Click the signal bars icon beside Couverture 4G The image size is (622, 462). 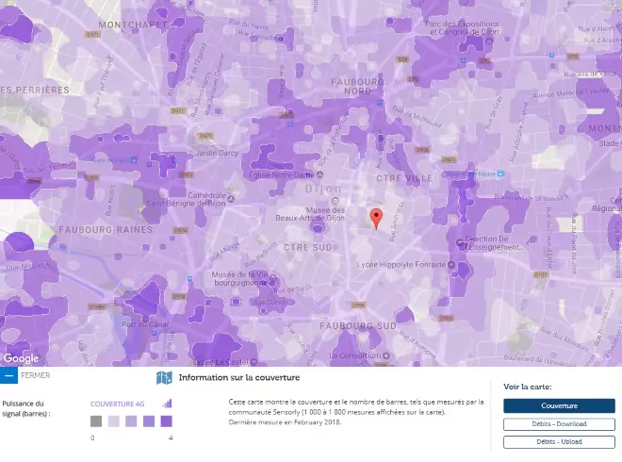pyautogui.click(x=167, y=403)
